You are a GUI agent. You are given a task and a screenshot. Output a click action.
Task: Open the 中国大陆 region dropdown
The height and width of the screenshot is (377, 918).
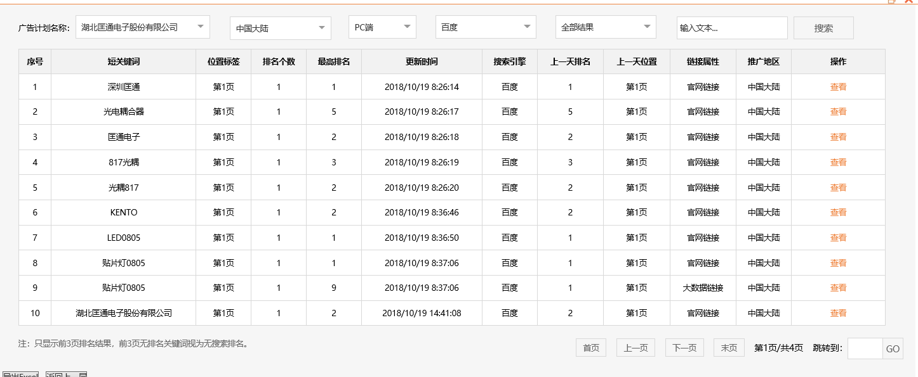(x=279, y=27)
